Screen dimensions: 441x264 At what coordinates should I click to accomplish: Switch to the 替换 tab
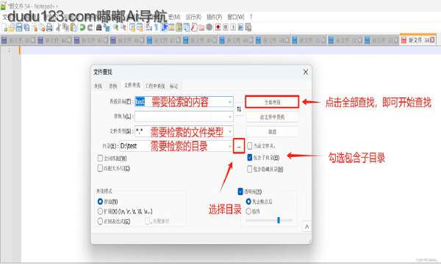click(113, 86)
